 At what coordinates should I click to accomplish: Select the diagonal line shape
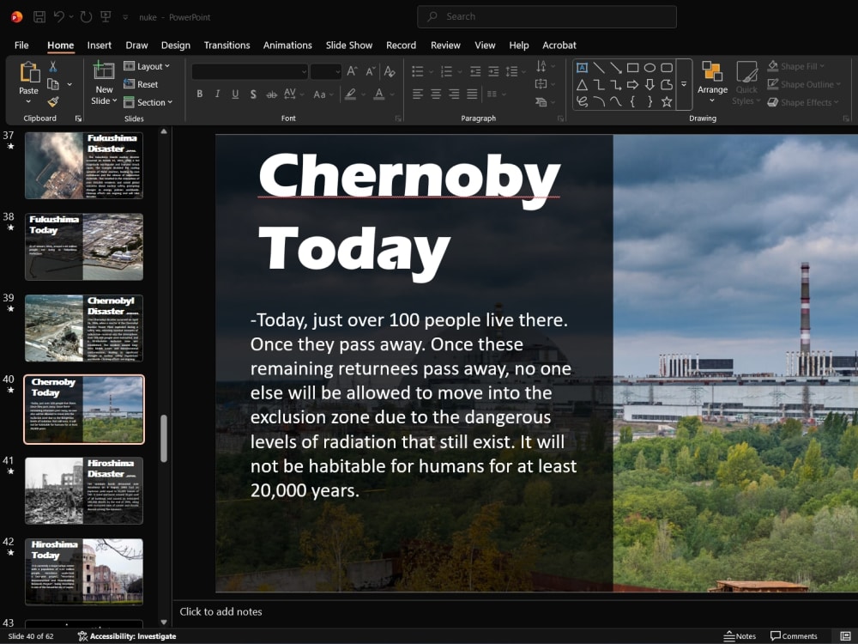click(599, 68)
